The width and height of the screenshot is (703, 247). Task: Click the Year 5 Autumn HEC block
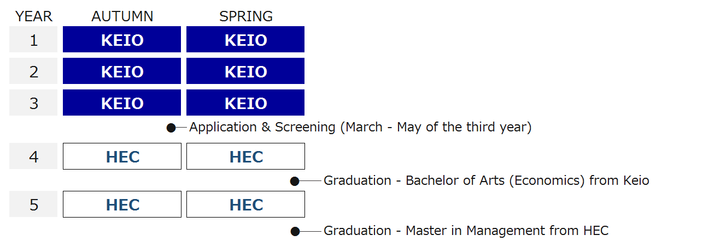(x=122, y=204)
